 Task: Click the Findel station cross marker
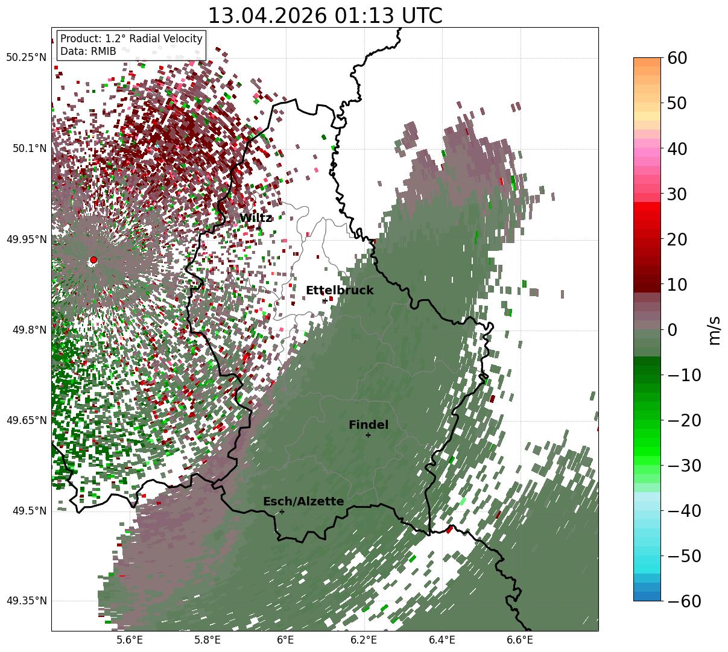(368, 435)
